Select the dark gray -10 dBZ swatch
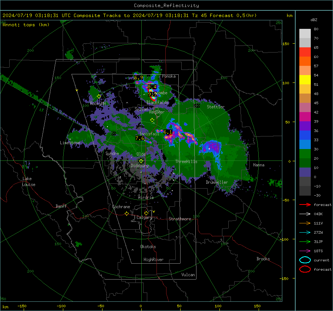Screen dimensions: 333x311 pyautogui.click(x=305, y=190)
